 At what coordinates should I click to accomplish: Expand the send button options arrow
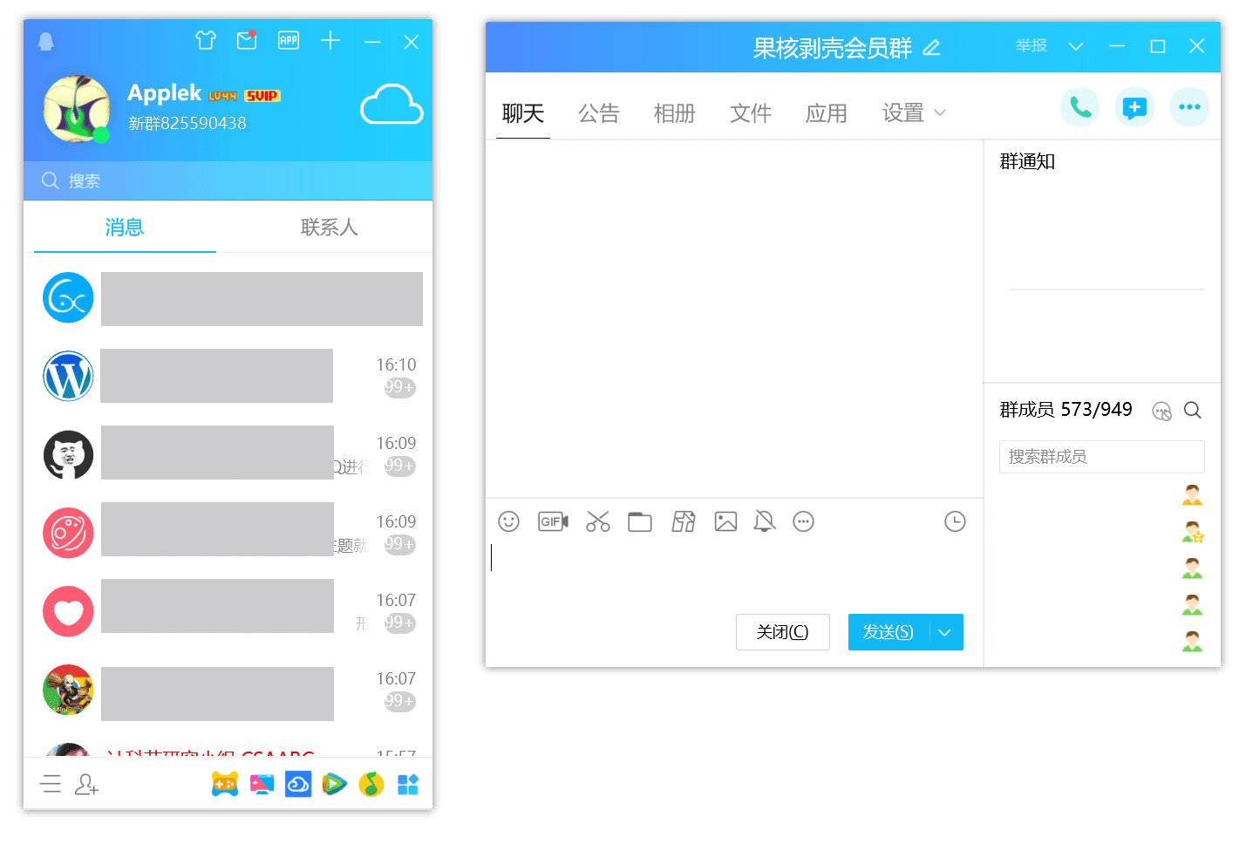pos(945,632)
